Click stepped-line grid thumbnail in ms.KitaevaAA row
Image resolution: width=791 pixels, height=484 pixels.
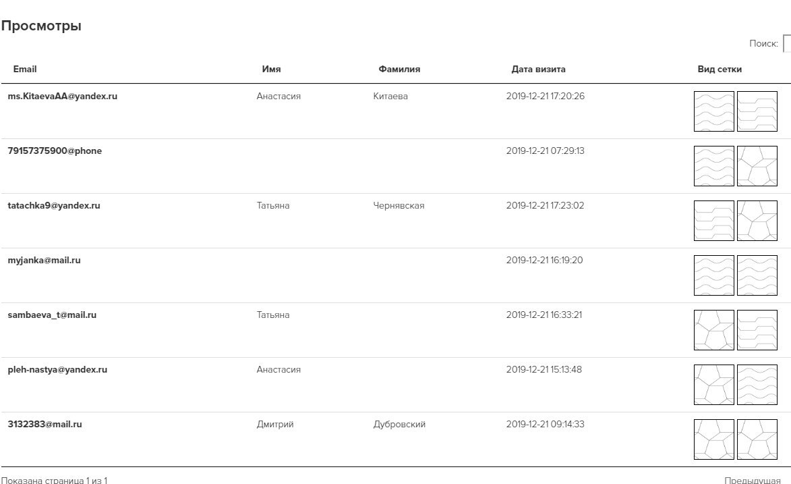click(x=757, y=111)
